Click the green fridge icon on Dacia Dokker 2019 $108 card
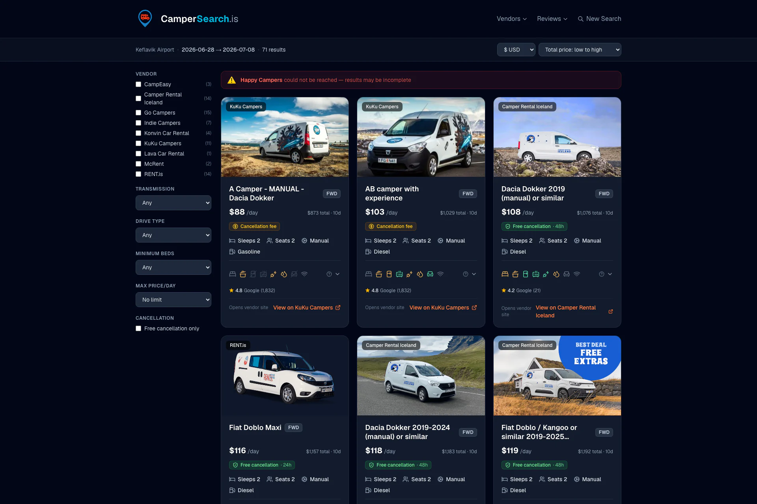757x504 pixels. click(526, 274)
